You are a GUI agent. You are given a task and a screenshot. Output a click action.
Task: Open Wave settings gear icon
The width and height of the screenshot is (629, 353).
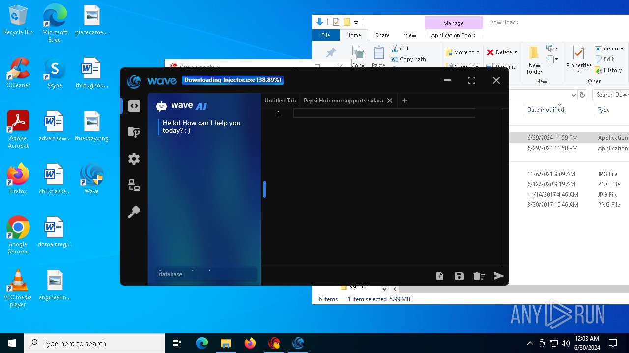click(134, 159)
